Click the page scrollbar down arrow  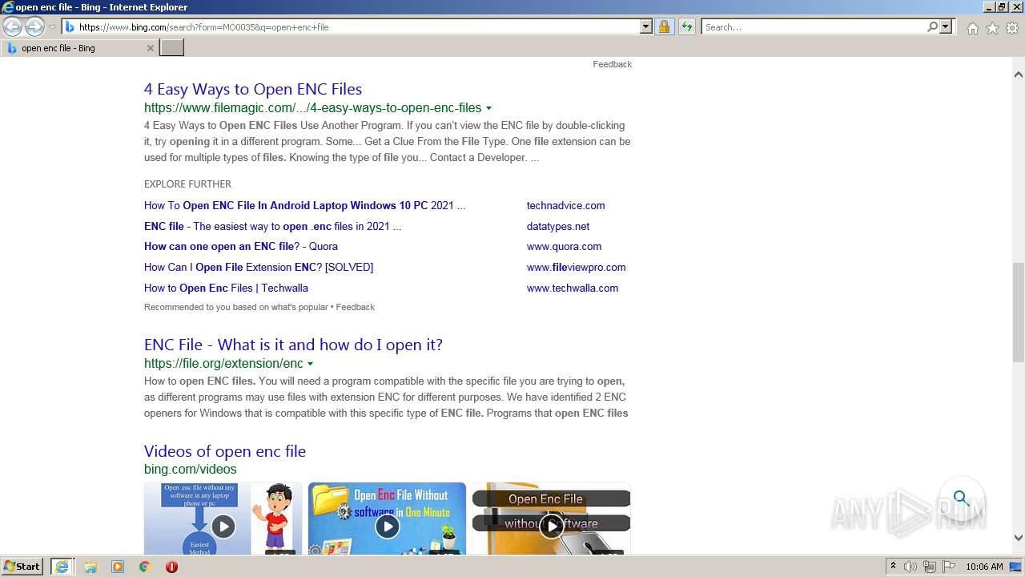point(1019,538)
